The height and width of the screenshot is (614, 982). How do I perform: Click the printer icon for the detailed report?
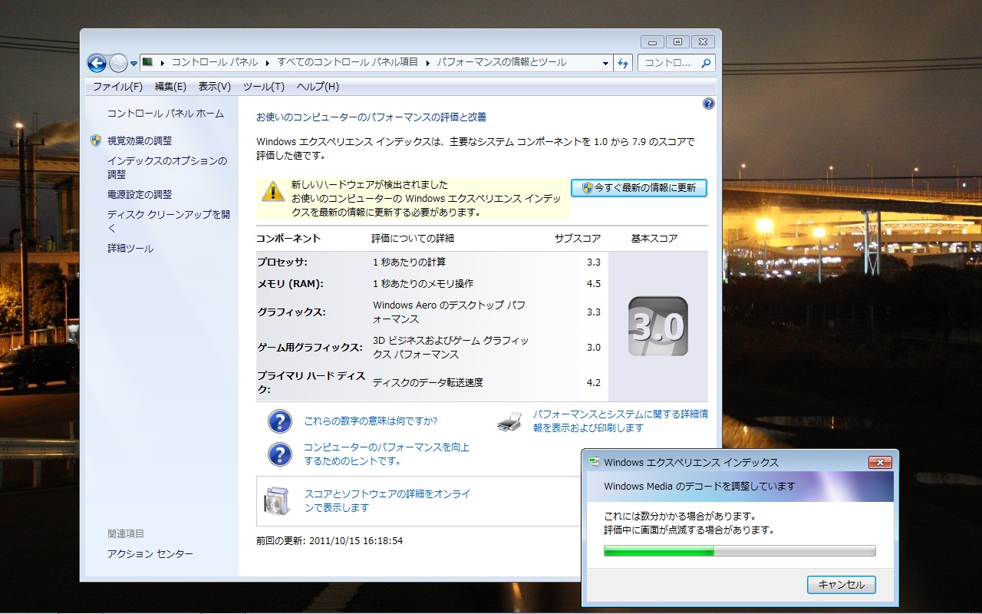(509, 421)
